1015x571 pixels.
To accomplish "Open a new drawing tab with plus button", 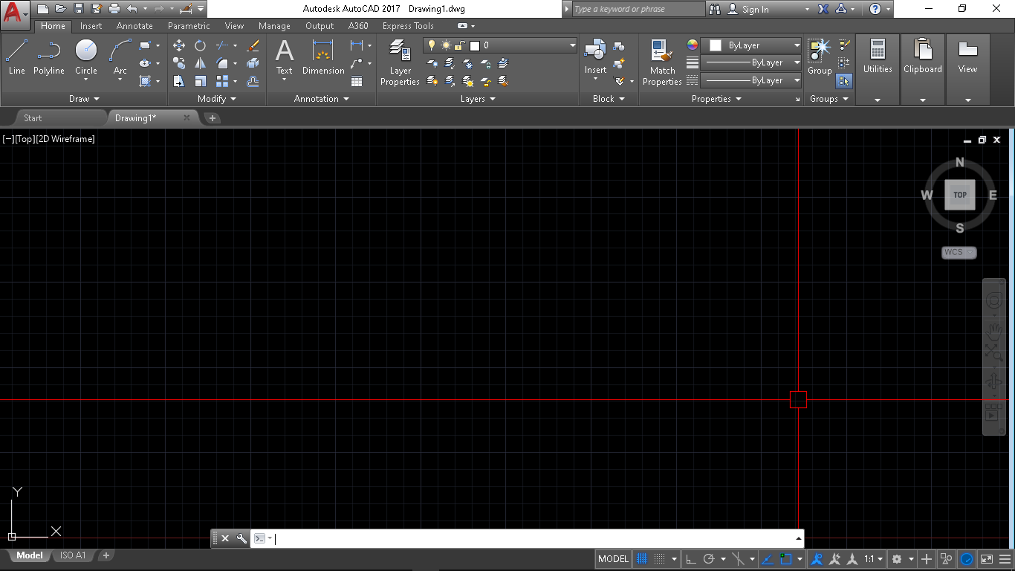I will 213,118.
